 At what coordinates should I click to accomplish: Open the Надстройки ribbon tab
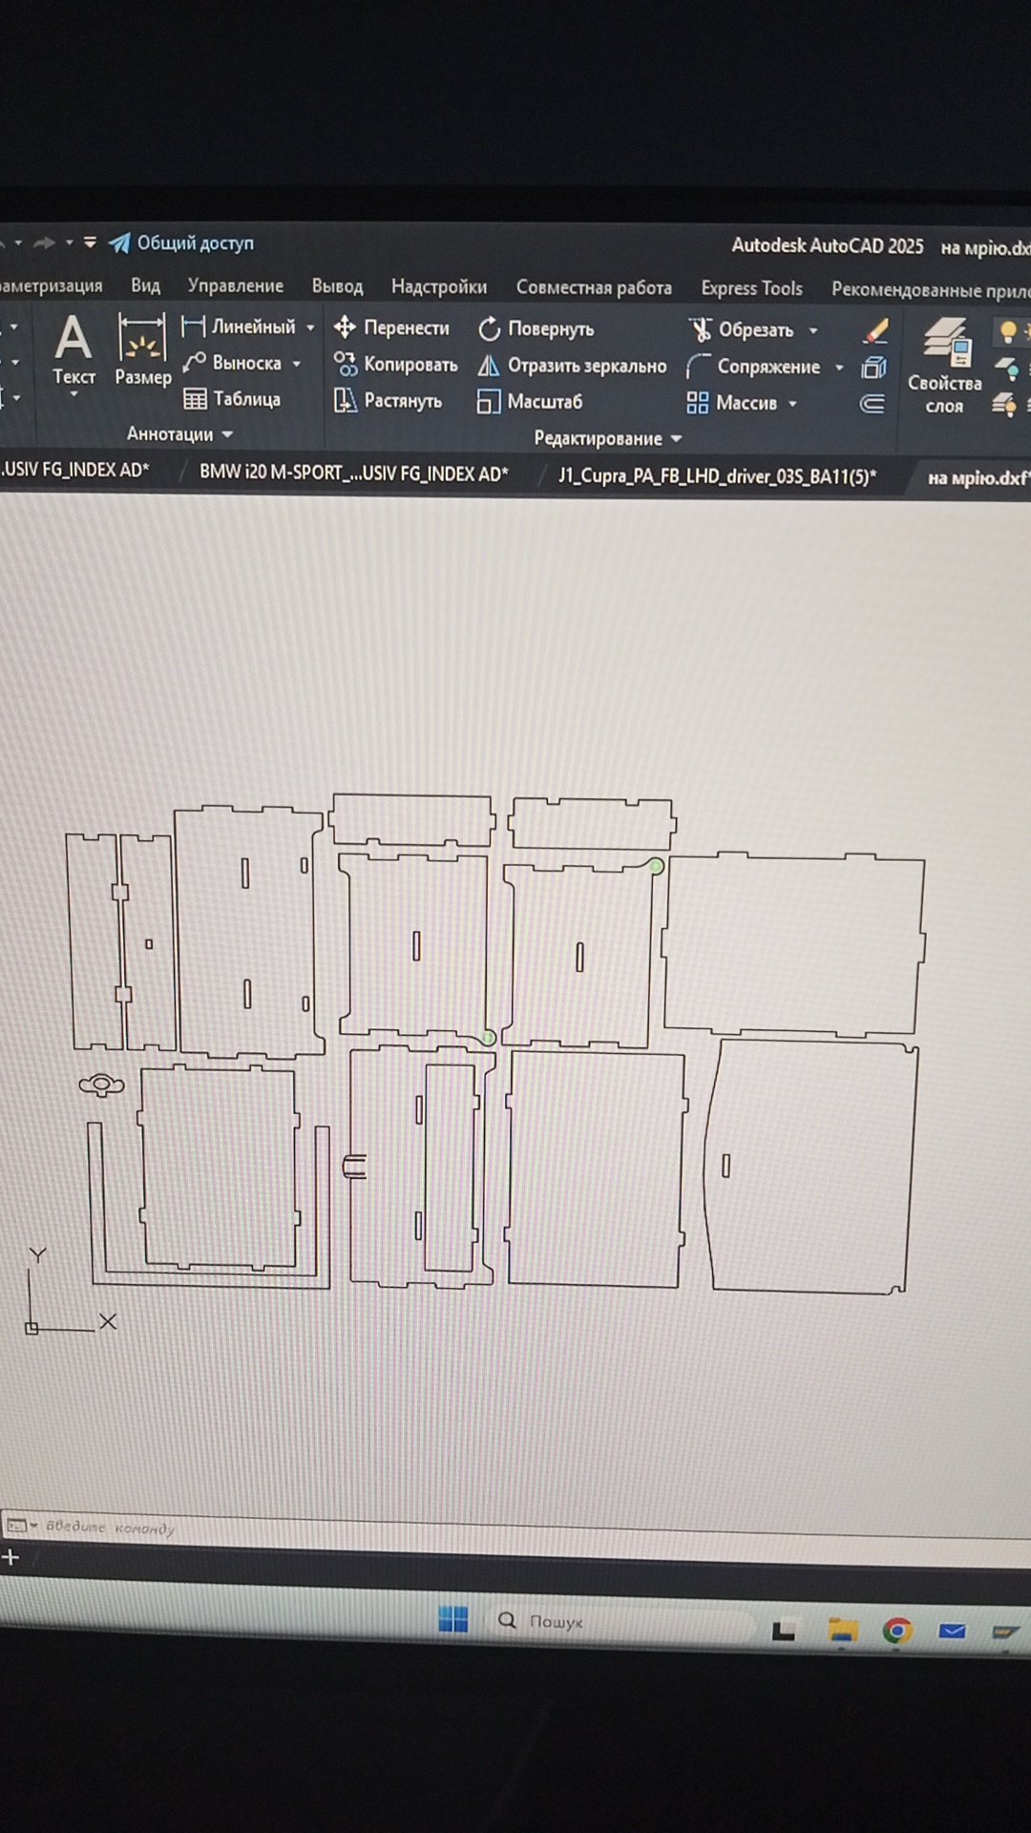[439, 287]
